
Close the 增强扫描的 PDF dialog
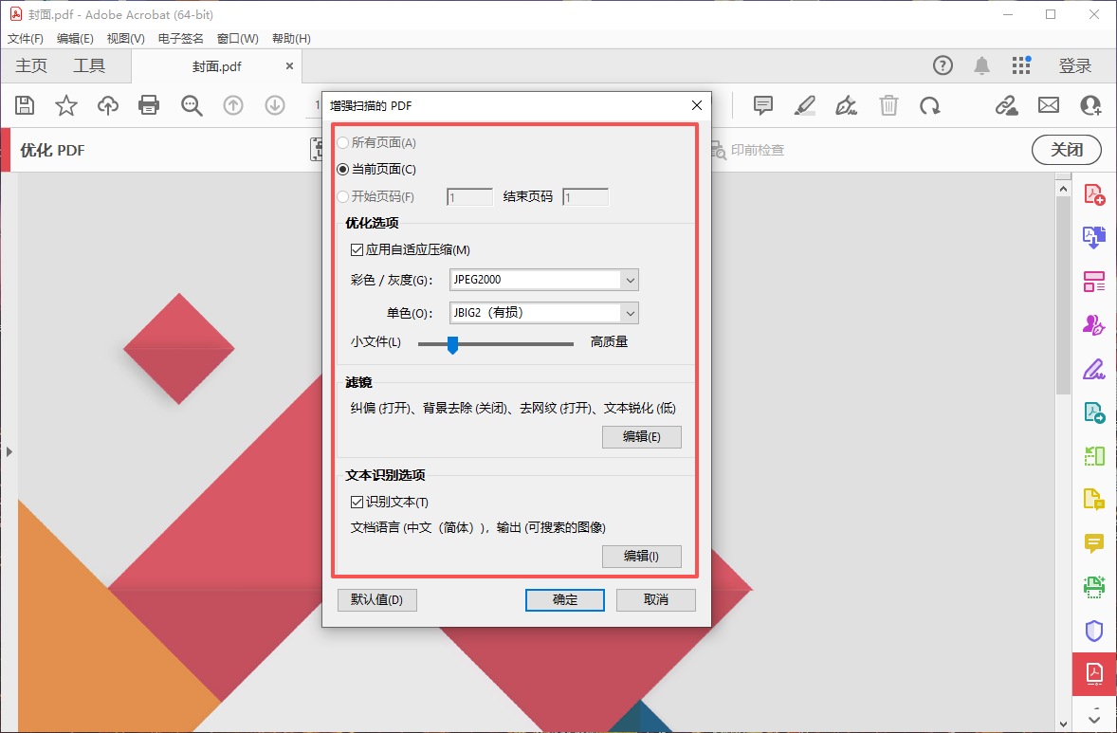coord(697,105)
